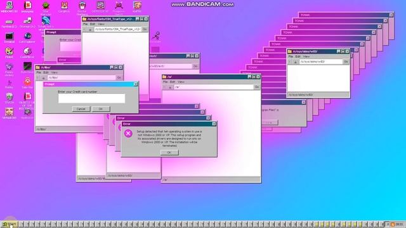This screenshot has height=228, width=406.
Task: Click the address field in /c/libs/ window
Action: pos(81,77)
